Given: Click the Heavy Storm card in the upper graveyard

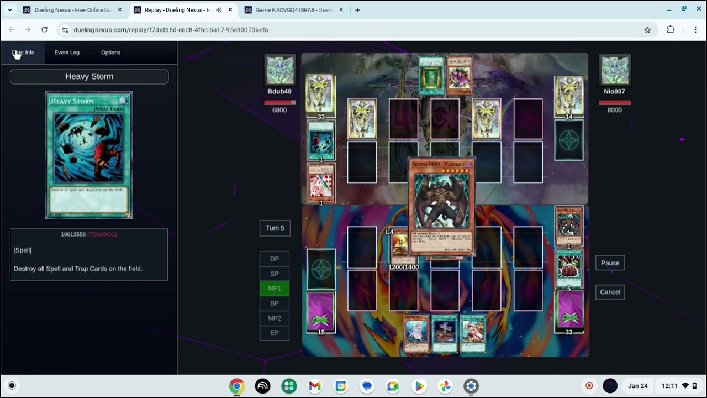Looking at the screenshot, I should coord(320,140).
